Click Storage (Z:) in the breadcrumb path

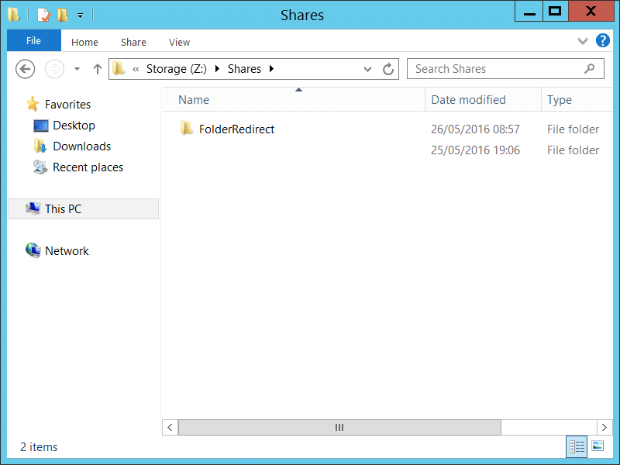(177, 69)
